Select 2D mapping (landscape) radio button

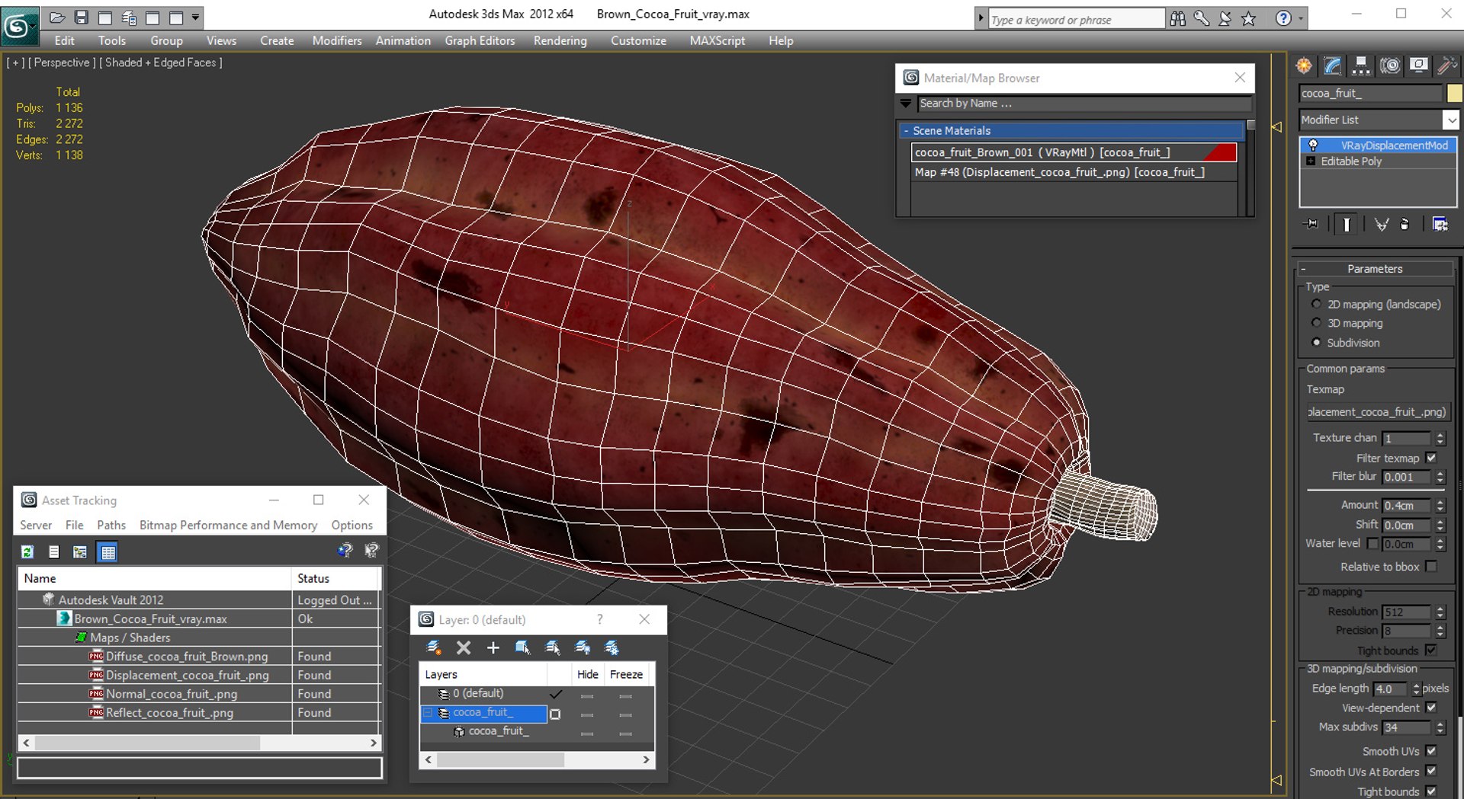click(x=1316, y=304)
